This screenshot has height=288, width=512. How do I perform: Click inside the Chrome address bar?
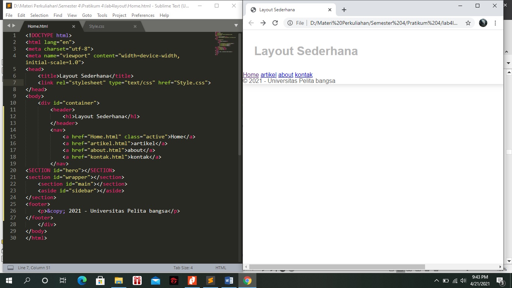click(x=375, y=23)
